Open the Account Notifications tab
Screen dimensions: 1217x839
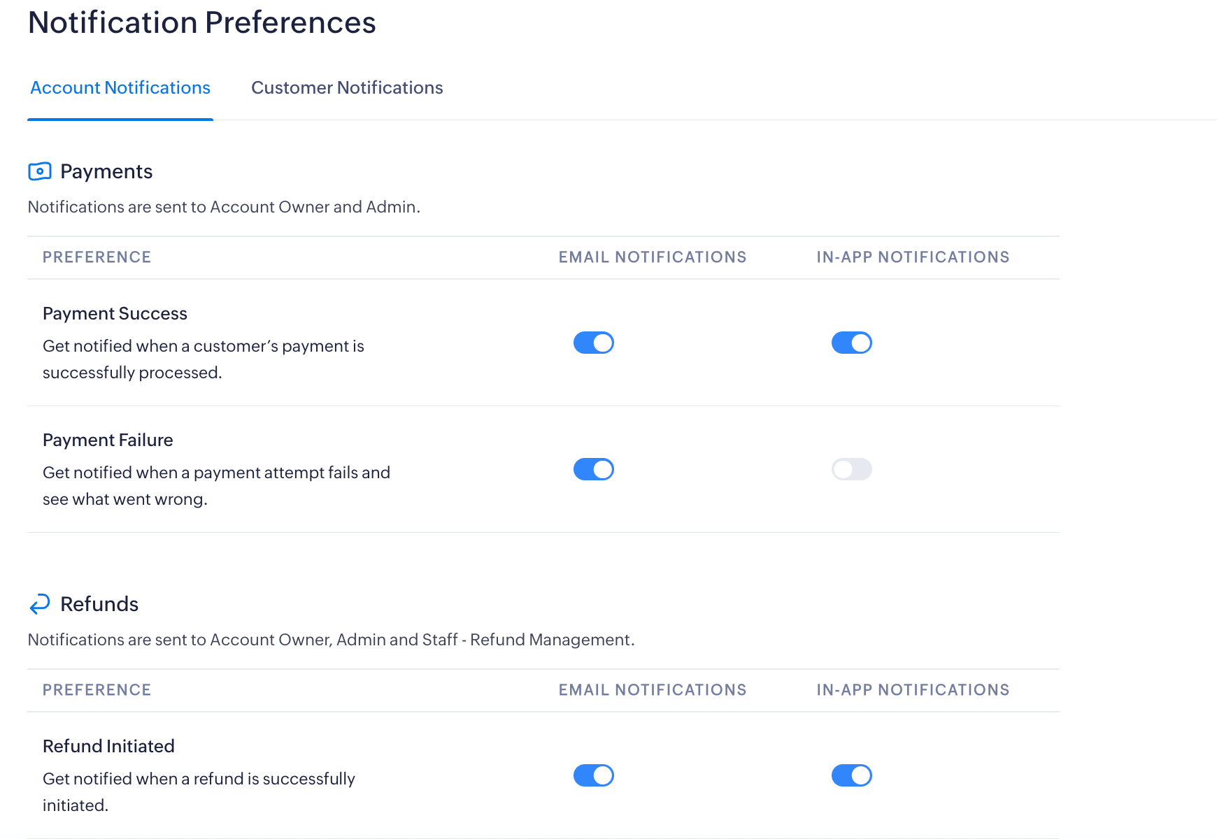(x=120, y=88)
